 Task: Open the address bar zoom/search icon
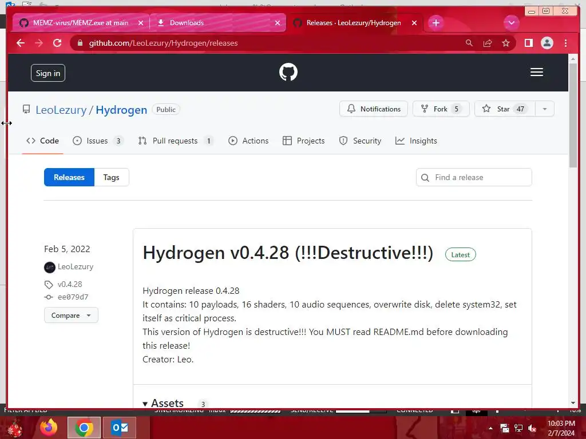469,43
